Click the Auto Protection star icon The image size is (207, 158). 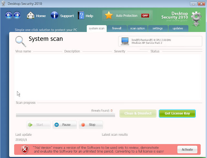coord(109,15)
